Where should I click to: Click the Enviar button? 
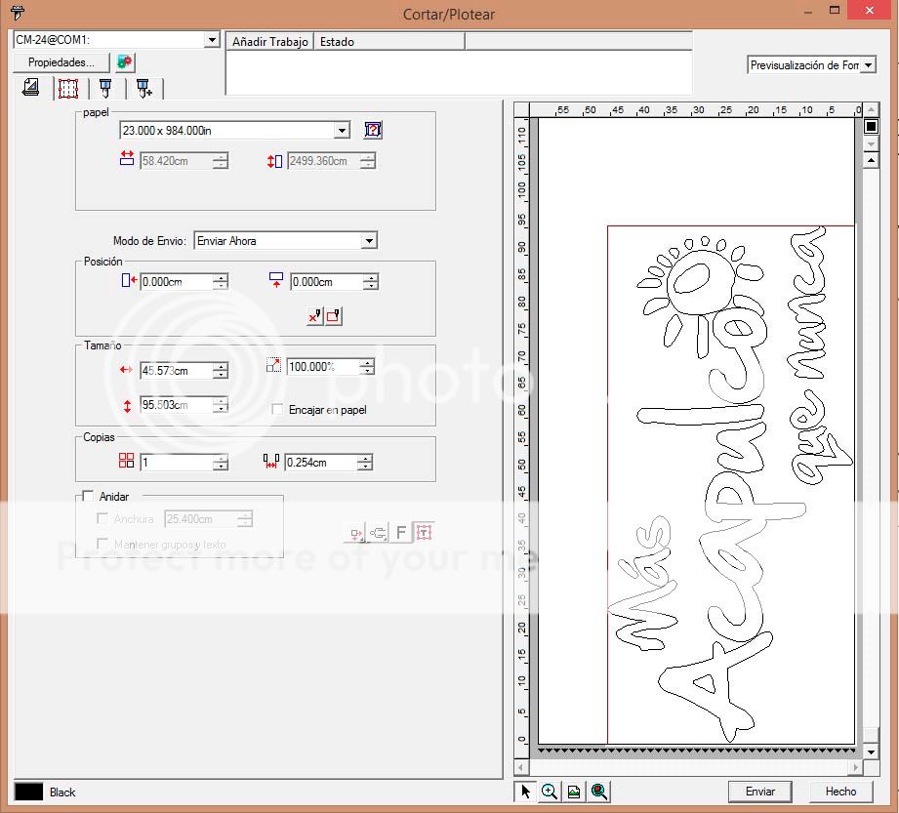point(760,792)
